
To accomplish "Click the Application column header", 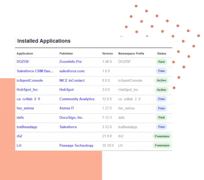I will (25, 53).
